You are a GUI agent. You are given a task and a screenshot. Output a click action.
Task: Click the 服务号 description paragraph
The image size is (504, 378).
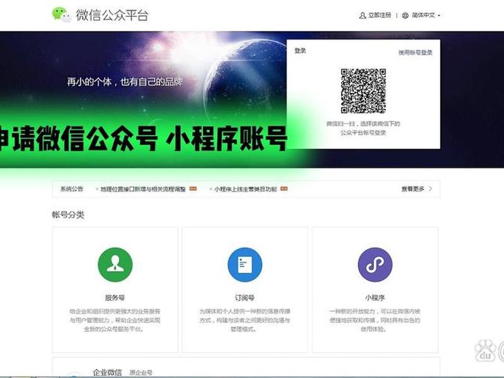[115, 320]
